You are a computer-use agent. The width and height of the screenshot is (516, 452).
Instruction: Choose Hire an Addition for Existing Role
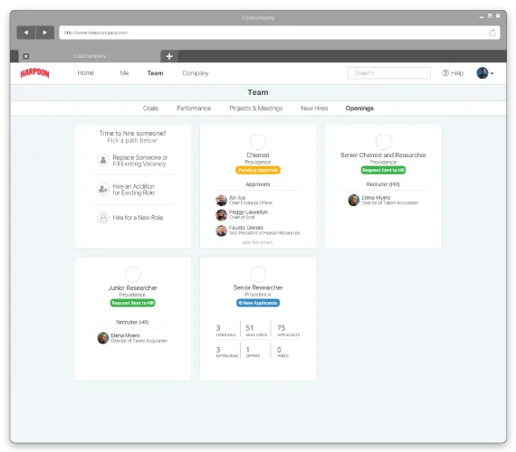[134, 189]
